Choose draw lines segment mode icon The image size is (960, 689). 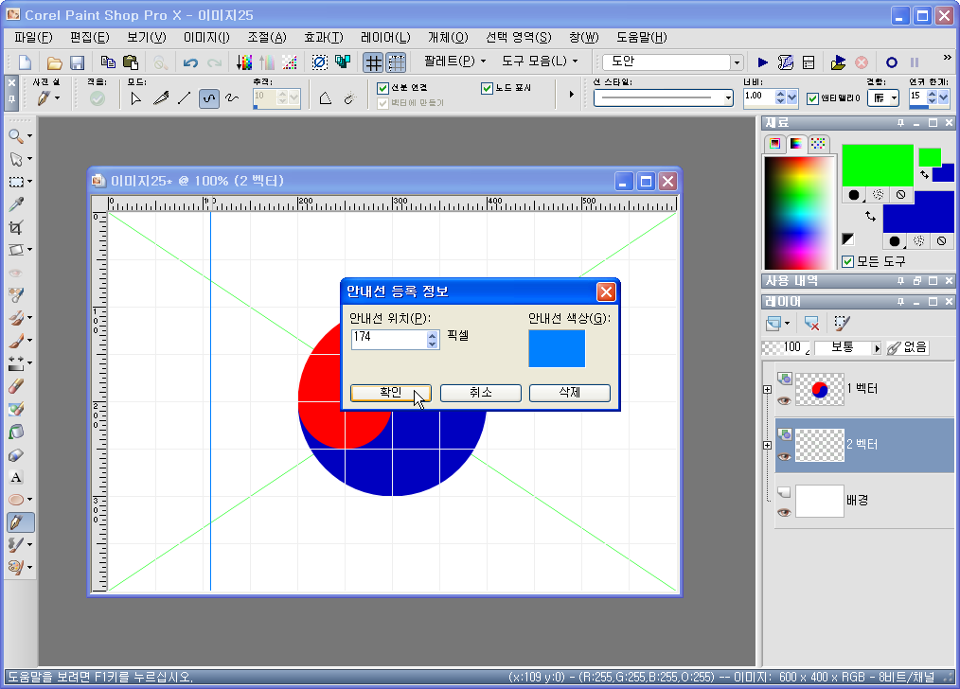(185, 97)
